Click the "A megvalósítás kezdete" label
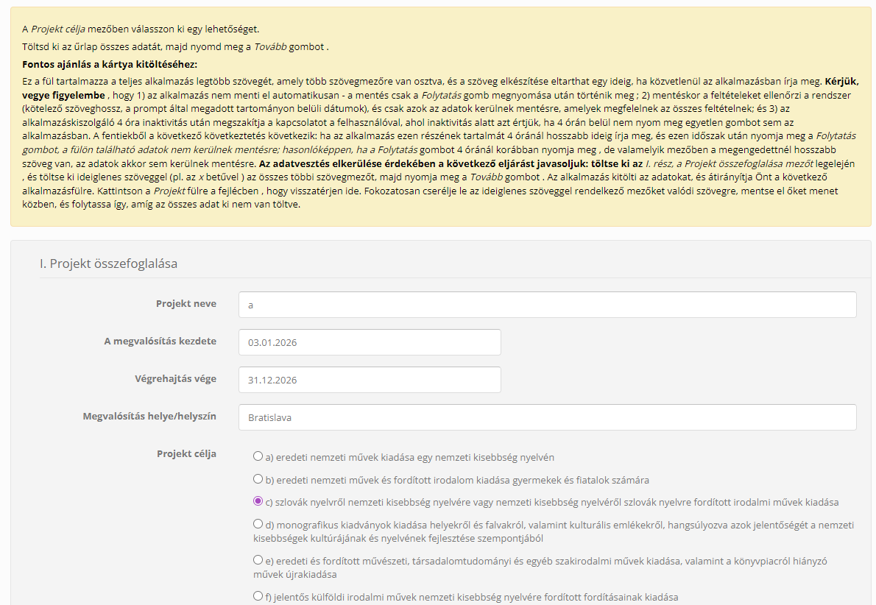Viewport: 876px width, 605px height. 160,342
